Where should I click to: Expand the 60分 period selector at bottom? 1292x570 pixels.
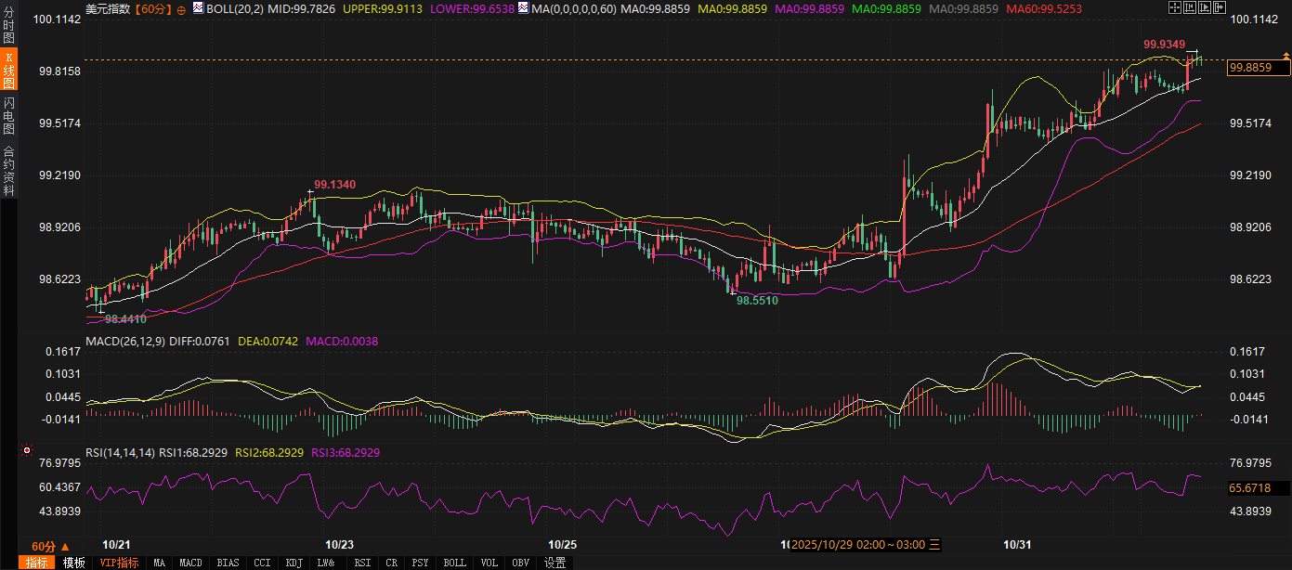(50, 546)
